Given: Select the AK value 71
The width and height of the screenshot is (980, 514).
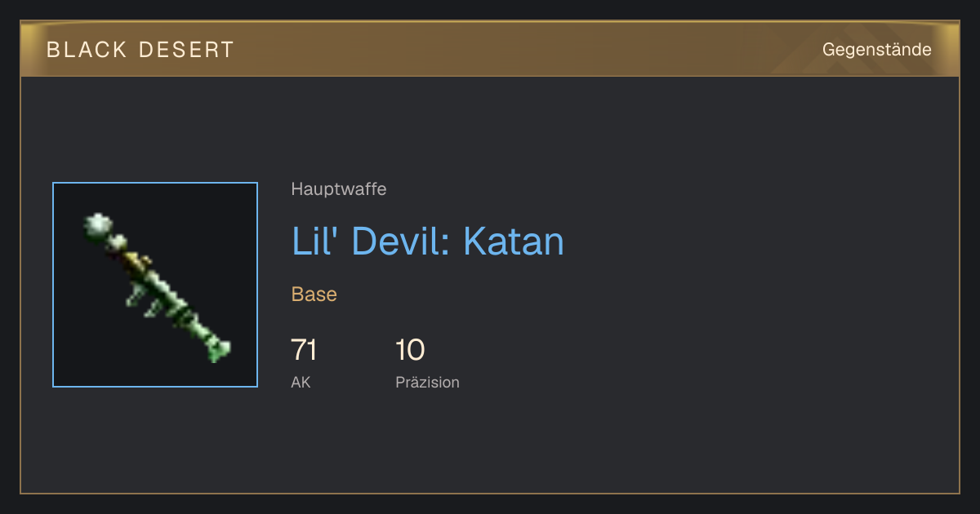Looking at the screenshot, I should pyautogui.click(x=304, y=350).
